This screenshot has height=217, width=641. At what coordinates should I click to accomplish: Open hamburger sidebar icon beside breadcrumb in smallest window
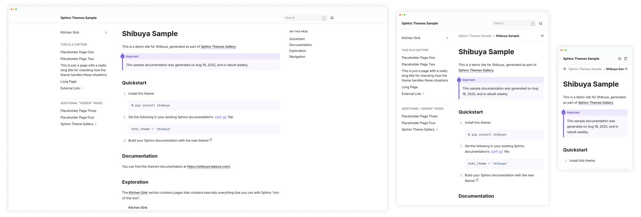click(565, 69)
